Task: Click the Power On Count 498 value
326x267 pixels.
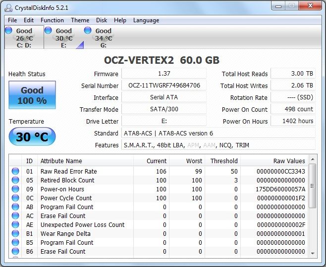Action: [x=293, y=109]
